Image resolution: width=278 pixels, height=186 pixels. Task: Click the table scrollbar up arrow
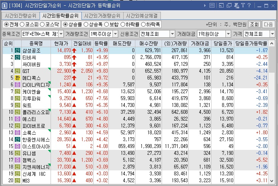click(272, 43)
